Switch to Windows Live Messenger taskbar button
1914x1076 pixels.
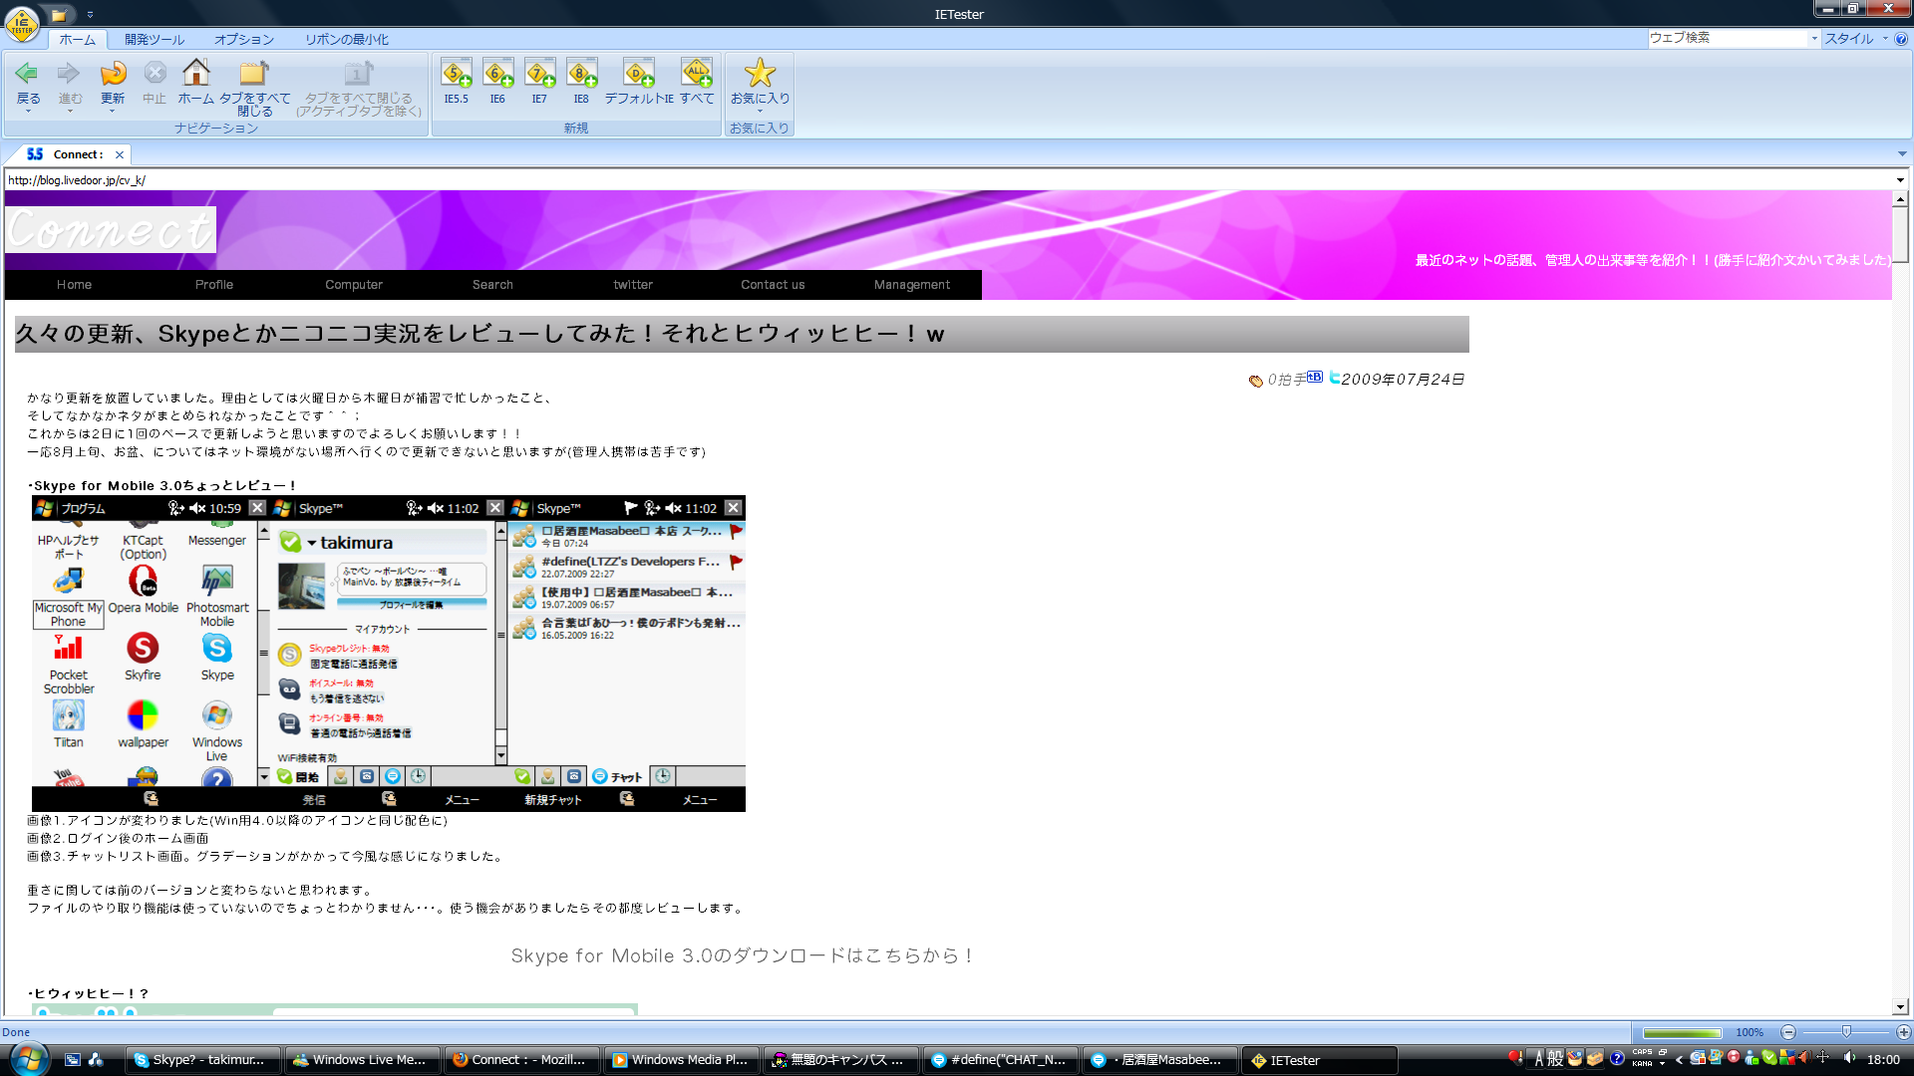point(361,1060)
